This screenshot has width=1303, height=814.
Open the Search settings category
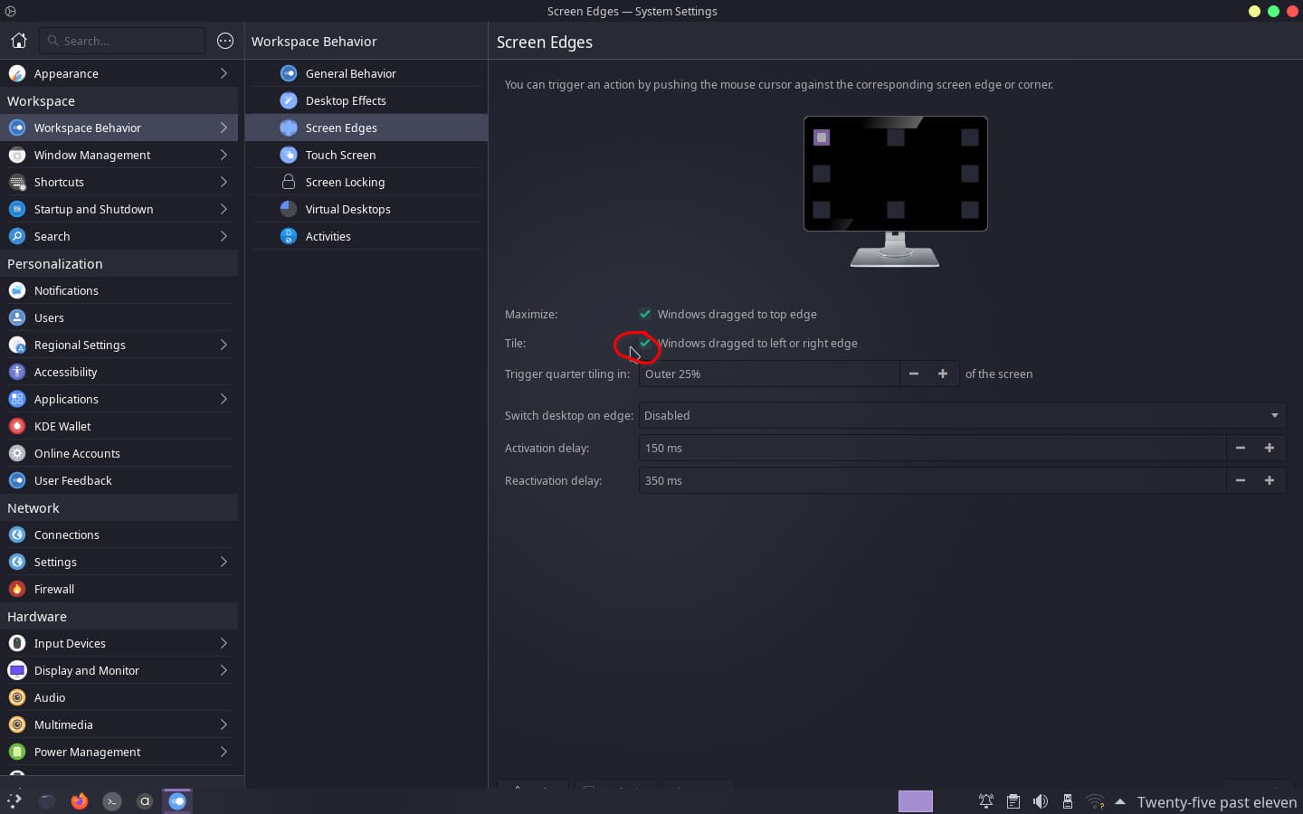pos(119,236)
